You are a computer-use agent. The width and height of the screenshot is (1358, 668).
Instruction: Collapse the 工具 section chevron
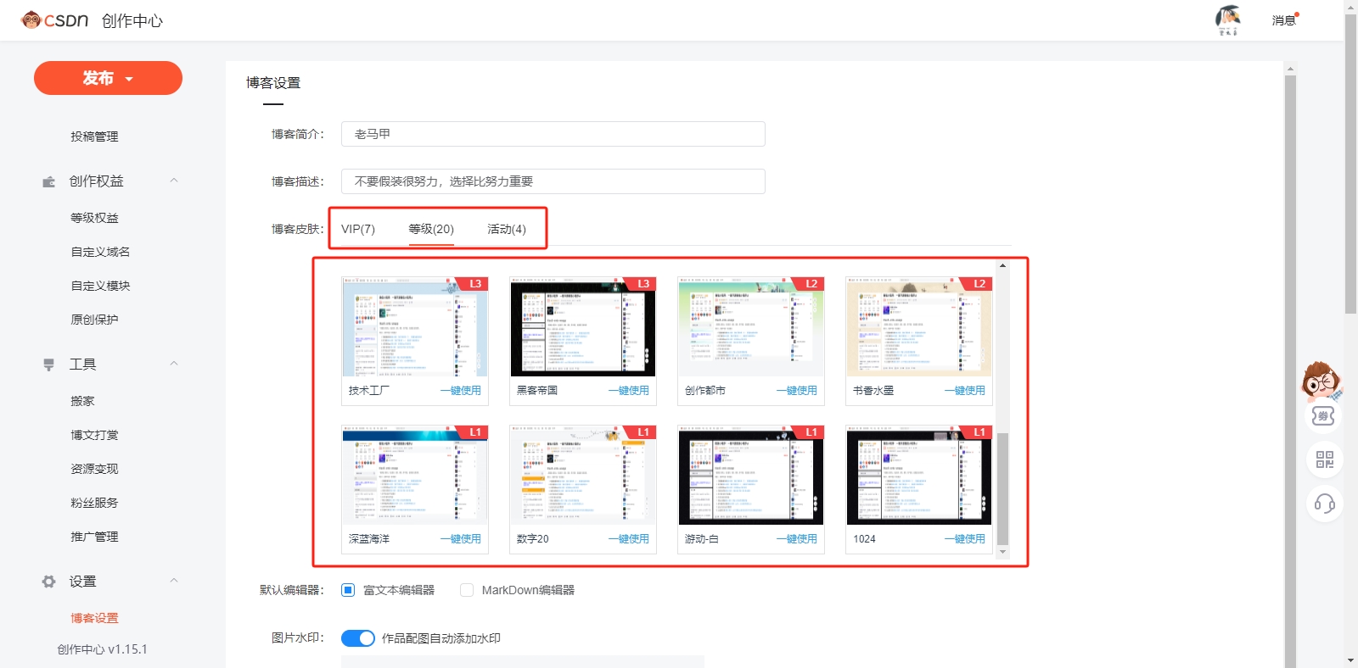pyautogui.click(x=174, y=363)
